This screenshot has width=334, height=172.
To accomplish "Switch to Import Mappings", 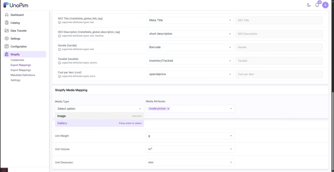I will click(21, 70).
